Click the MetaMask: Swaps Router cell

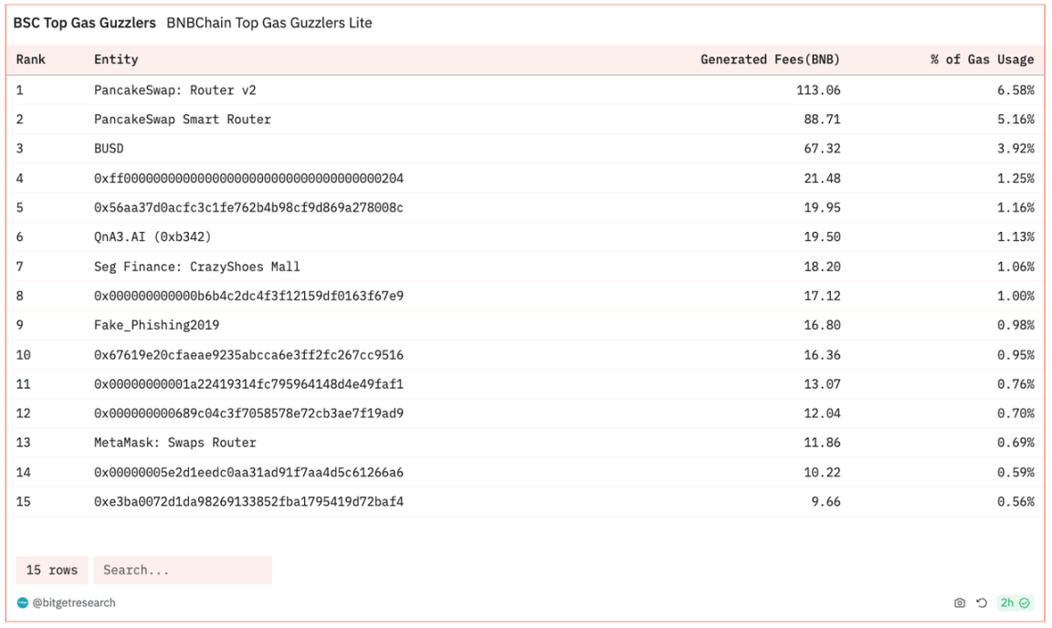point(175,443)
